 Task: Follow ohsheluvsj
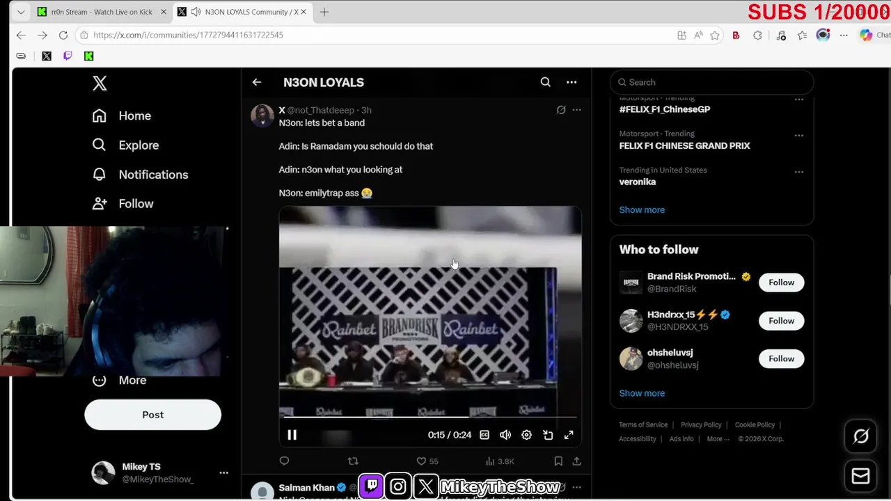781,358
